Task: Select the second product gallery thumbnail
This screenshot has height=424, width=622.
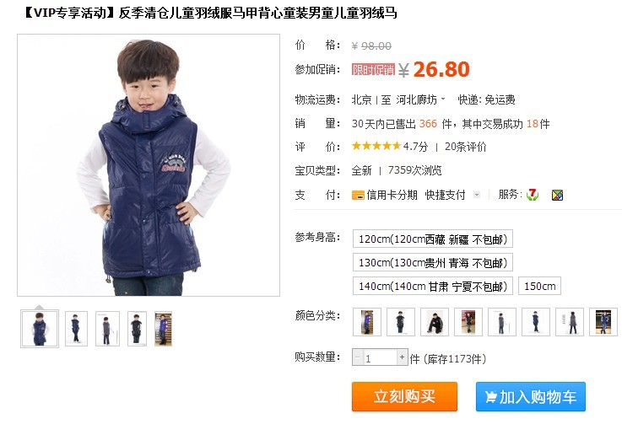Action: point(76,329)
